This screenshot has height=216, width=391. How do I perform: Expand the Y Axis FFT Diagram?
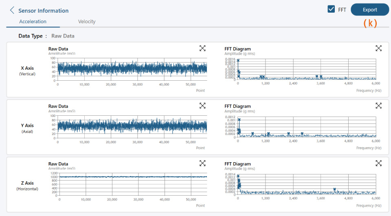tap(378, 106)
